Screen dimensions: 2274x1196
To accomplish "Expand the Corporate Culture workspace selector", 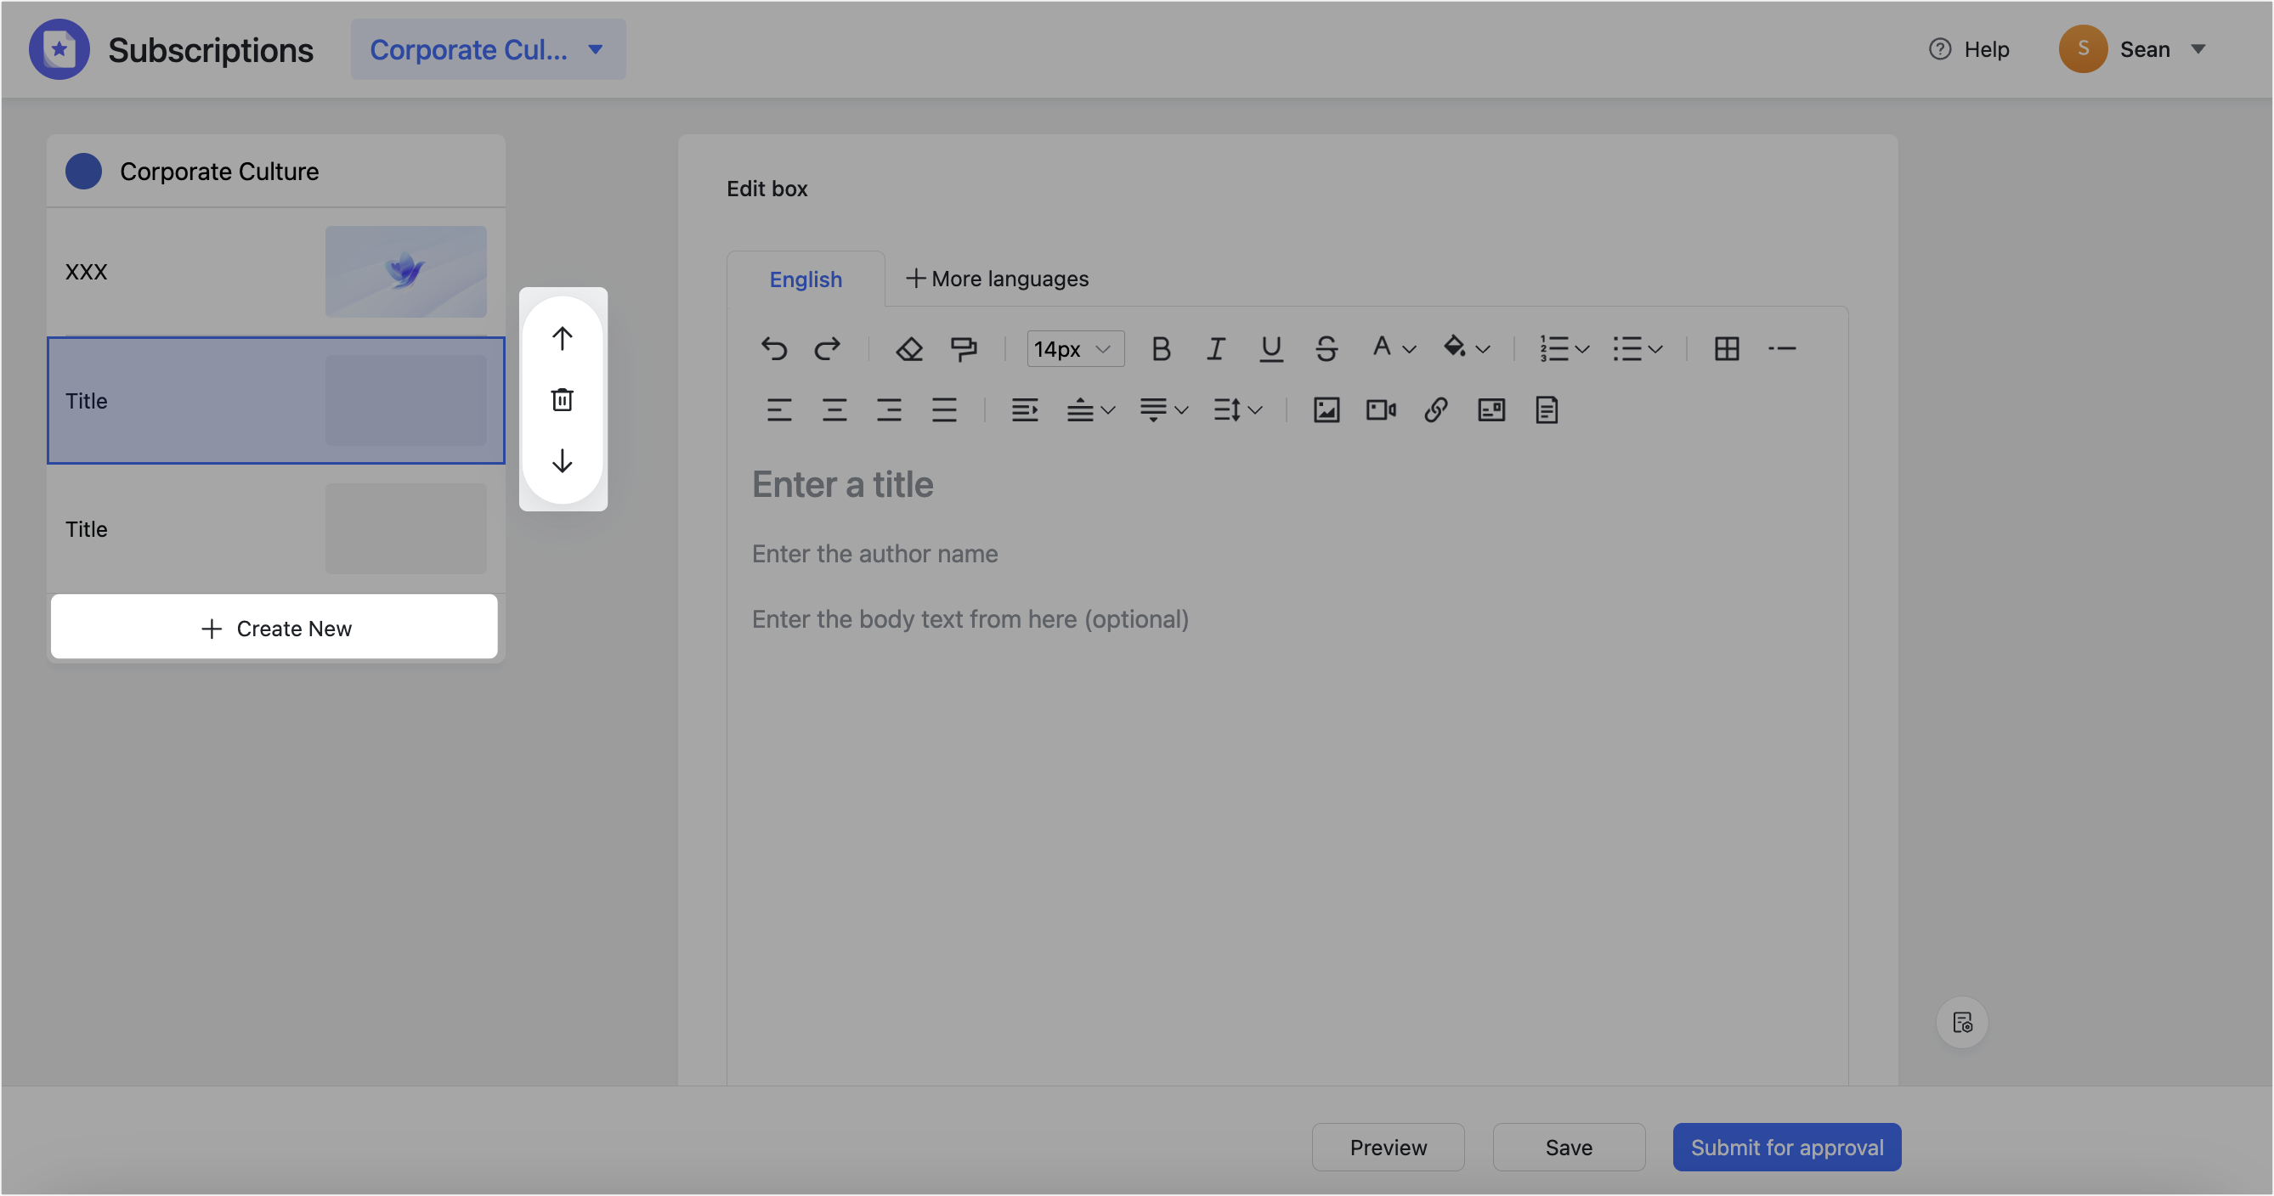I will 488,49.
